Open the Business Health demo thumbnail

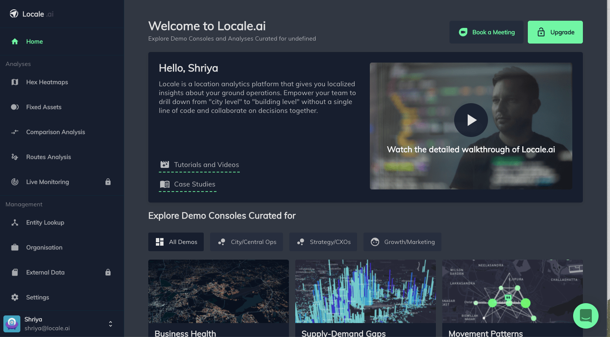(219, 291)
